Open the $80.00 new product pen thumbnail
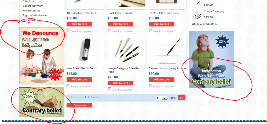Screen dimensions: 267x124 coord(197,3)
